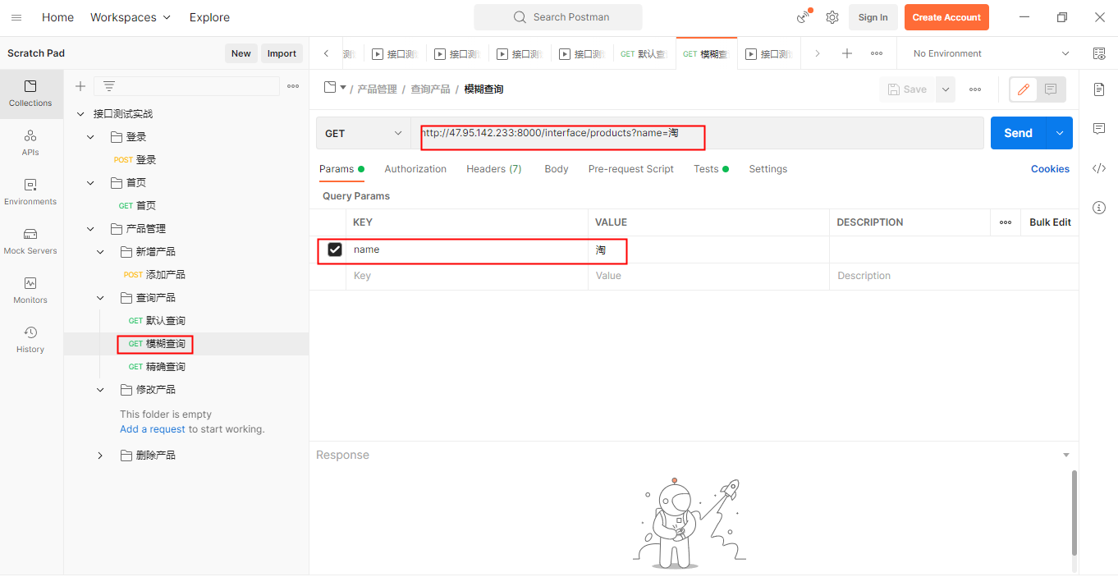Open the hamburger menu icon
Image resolution: width=1118 pixels, height=577 pixels.
(x=16, y=17)
